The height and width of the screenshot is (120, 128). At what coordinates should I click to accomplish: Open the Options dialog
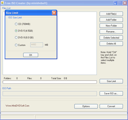(86, 106)
